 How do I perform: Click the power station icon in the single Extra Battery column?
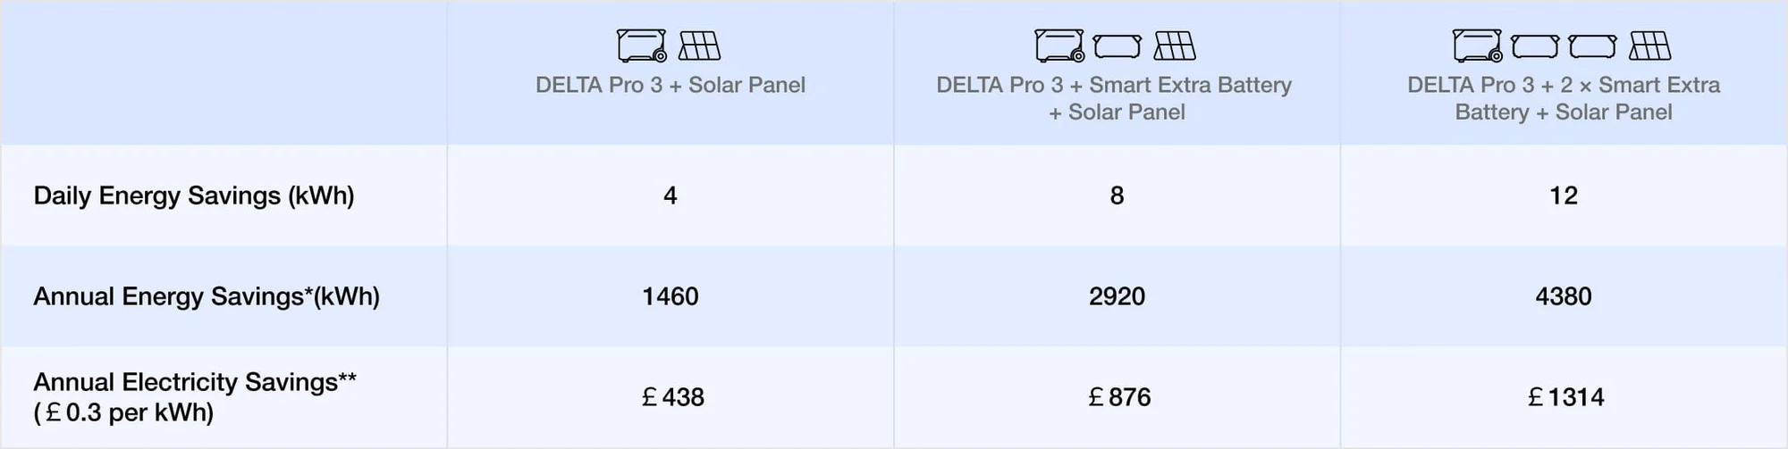click(x=1059, y=46)
